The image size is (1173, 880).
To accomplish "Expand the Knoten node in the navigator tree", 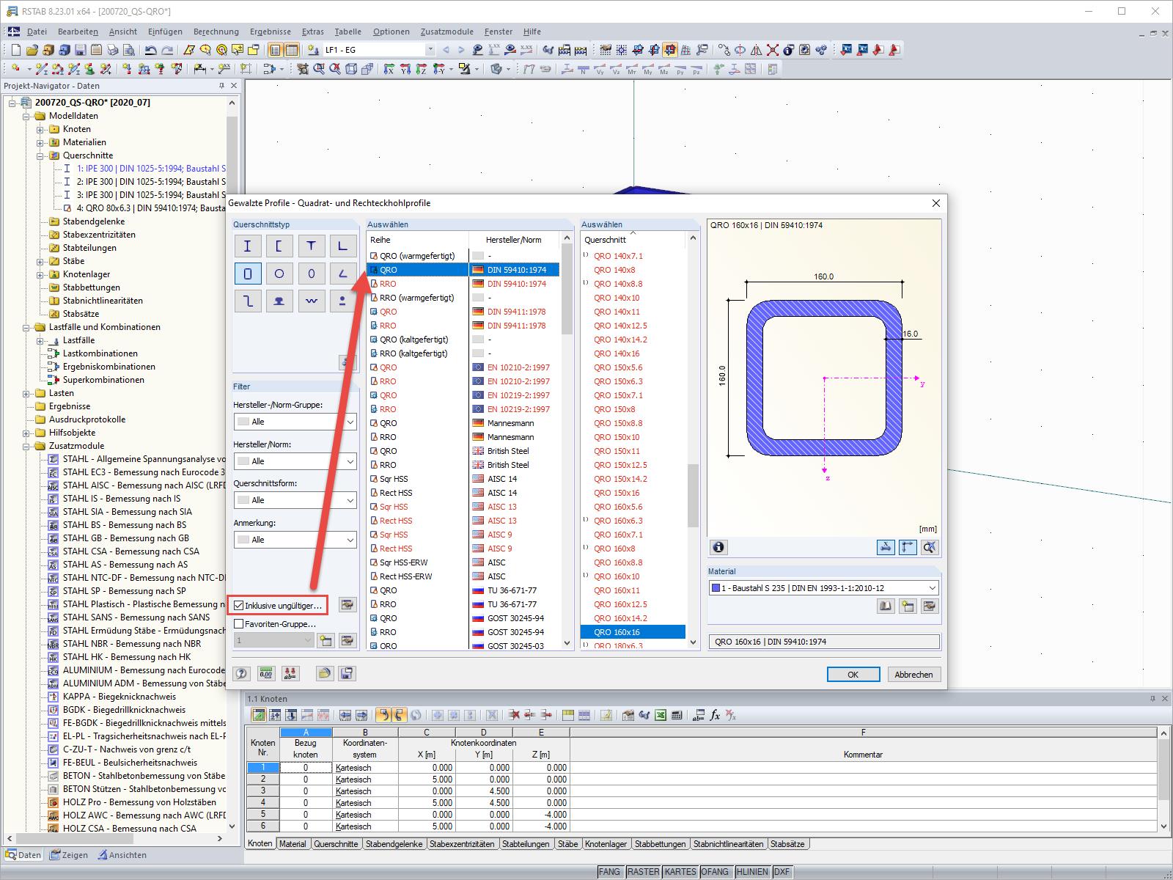I will [x=40, y=130].
